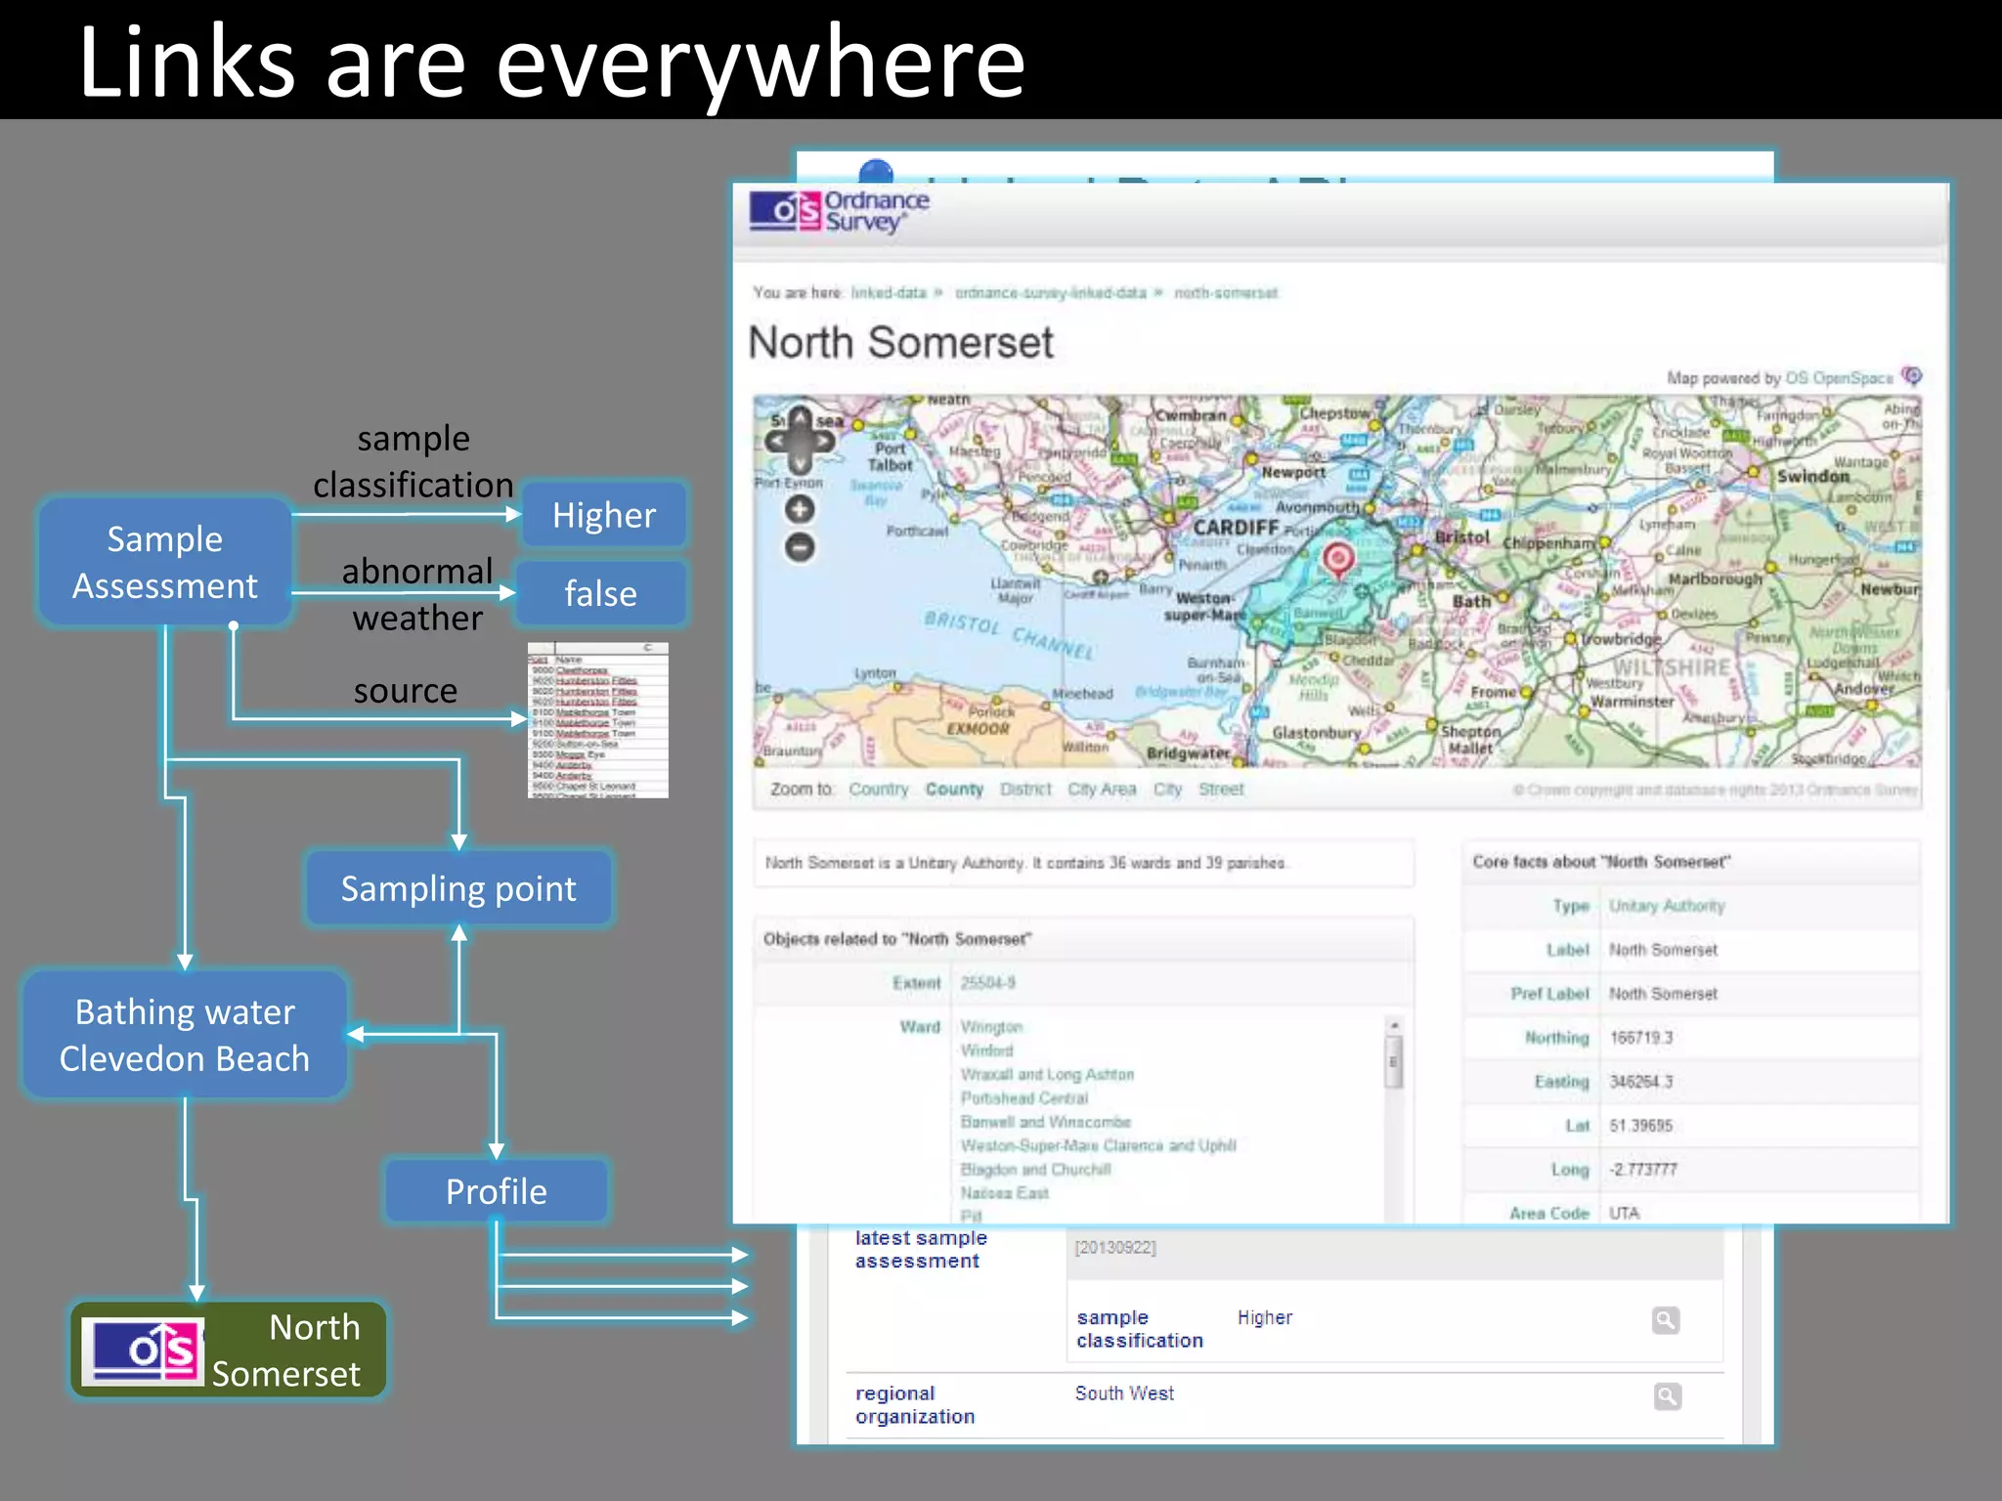Open the linked-data breadcrumb link
Image resolution: width=2002 pixels, height=1501 pixels.
click(888, 293)
